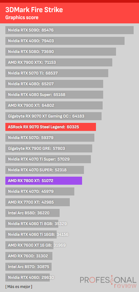The height and width of the screenshot is (292, 139).
Task: Click the AMD RX 7900 XTX bar
Action: click(x=59, y=62)
